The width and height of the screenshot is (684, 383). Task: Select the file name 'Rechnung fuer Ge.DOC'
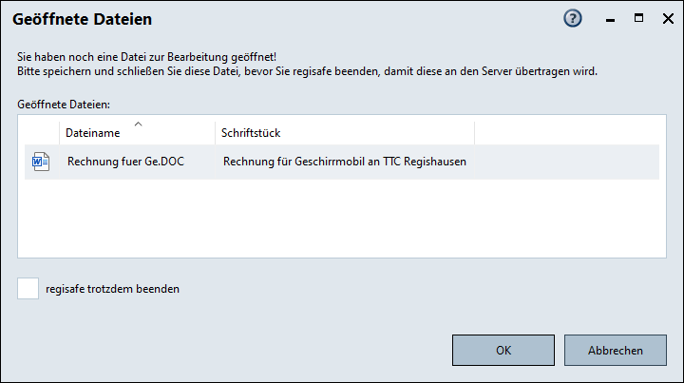tap(125, 162)
